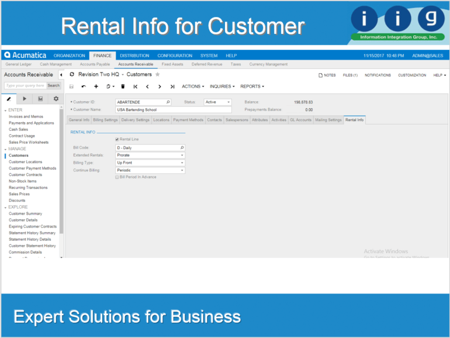This screenshot has width=450, height=338.
Task: Open the Distribution menu
Action: point(134,56)
